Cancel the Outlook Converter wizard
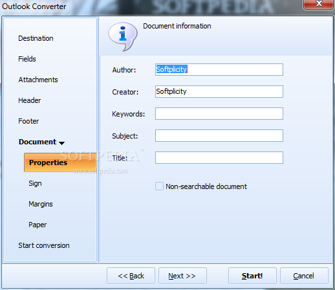The image size is (335, 290). coord(304,276)
